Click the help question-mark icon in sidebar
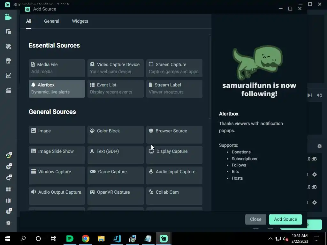327x245 pixels. pyautogui.click(x=9, y=211)
